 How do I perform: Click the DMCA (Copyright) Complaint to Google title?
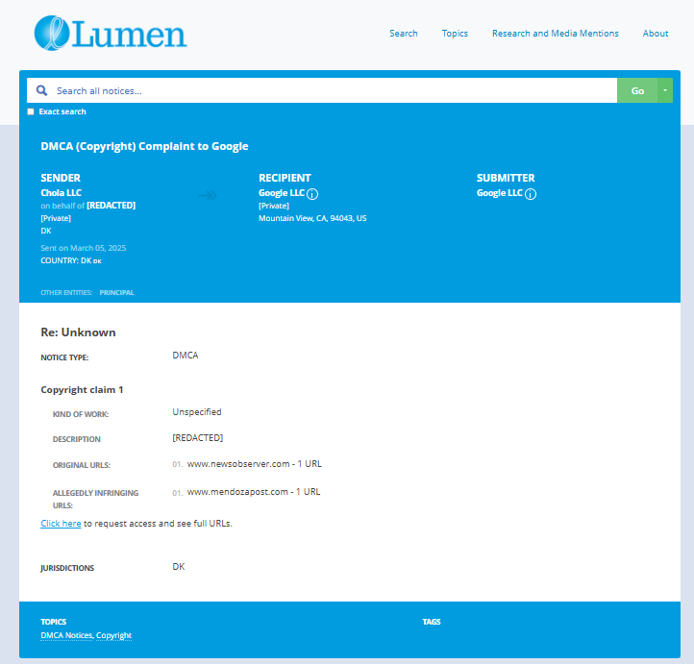point(144,146)
